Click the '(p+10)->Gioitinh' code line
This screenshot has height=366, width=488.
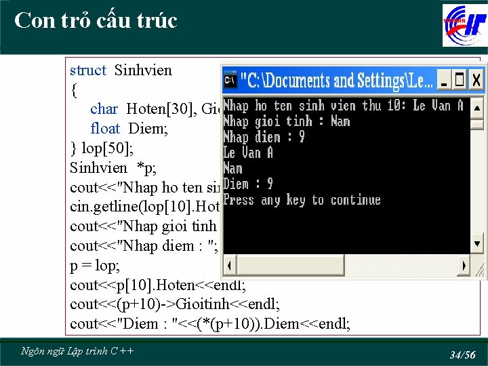[x=175, y=304]
